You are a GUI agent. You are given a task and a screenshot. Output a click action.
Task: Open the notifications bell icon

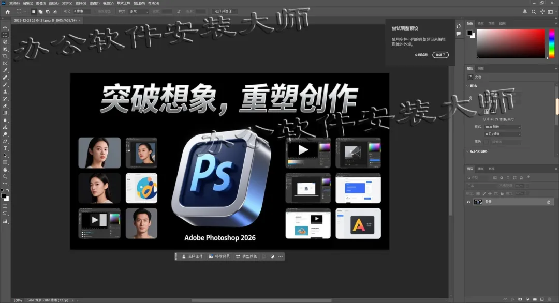pos(525,12)
